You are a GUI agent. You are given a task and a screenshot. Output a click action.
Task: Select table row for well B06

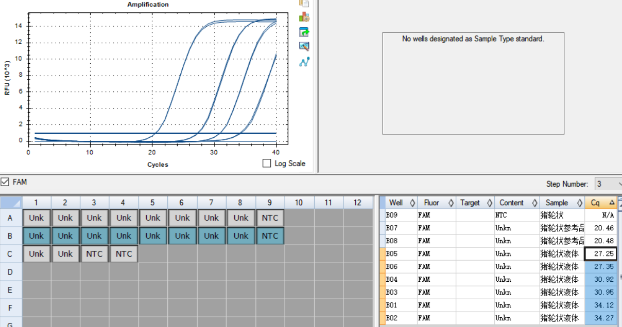pyautogui.click(x=498, y=267)
